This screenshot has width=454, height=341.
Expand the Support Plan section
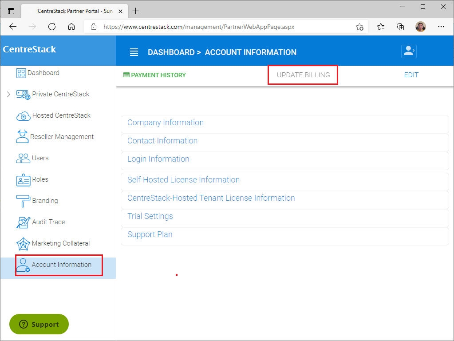(x=285, y=237)
